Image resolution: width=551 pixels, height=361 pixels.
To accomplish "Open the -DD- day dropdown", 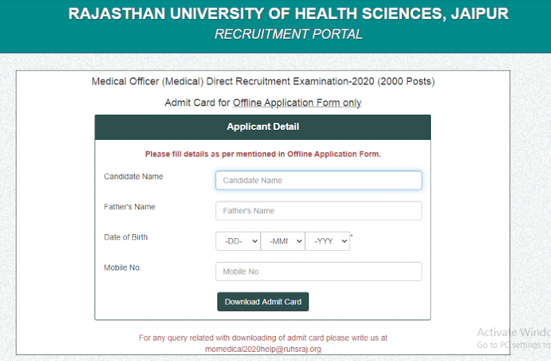I will [238, 241].
